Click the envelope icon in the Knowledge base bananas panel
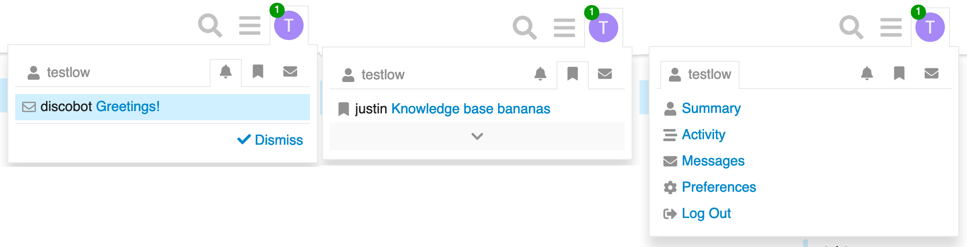This screenshot has width=967, height=247. click(x=605, y=74)
